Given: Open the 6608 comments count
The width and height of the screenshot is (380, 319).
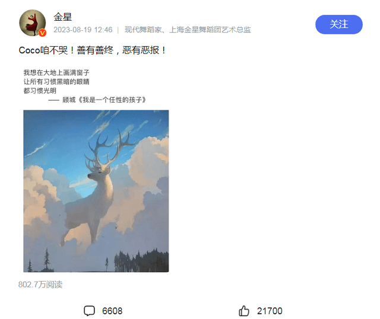Looking at the screenshot, I should tap(112, 311).
